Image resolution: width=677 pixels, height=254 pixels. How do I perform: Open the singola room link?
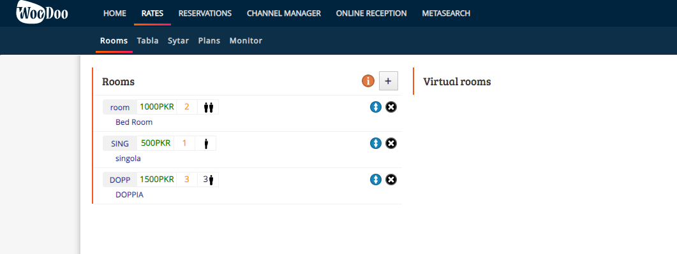(x=128, y=159)
